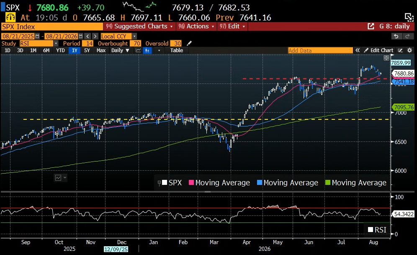Click the 7680.86 last price axis label
This screenshot has width=417, height=255.
click(x=404, y=73)
